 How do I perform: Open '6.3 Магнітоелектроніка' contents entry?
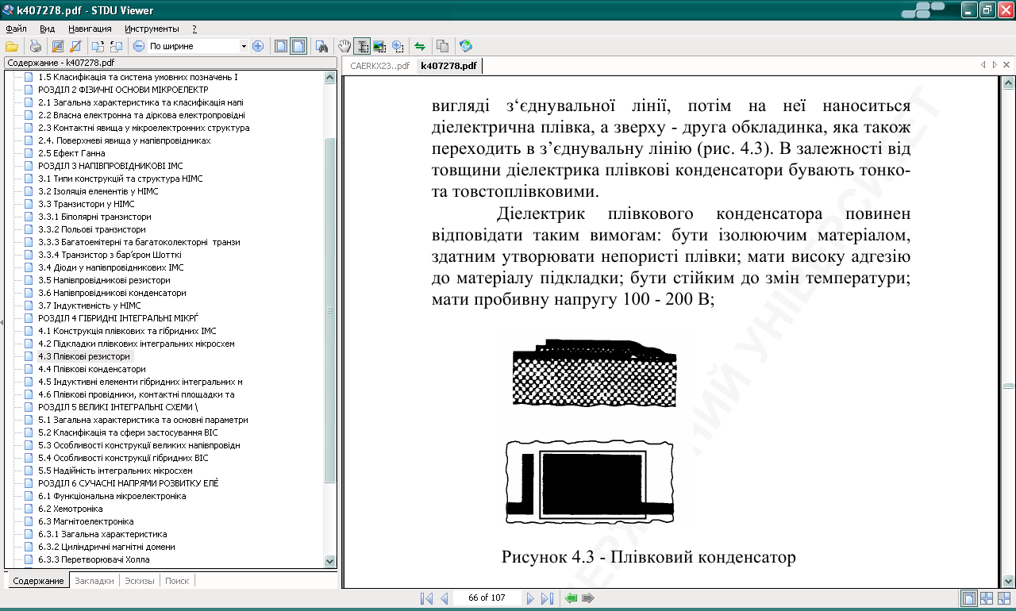coord(86,521)
